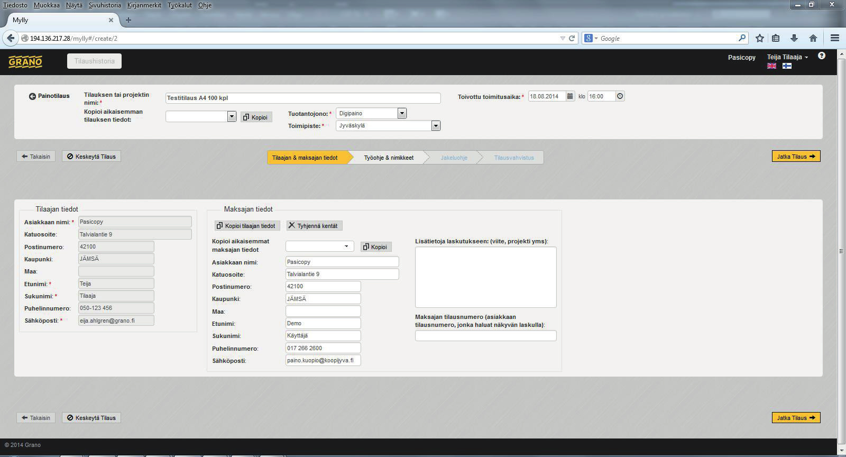Go to the Työohje & nimikkeet step
Image resolution: width=846 pixels, height=457 pixels.
[x=389, y=158]
